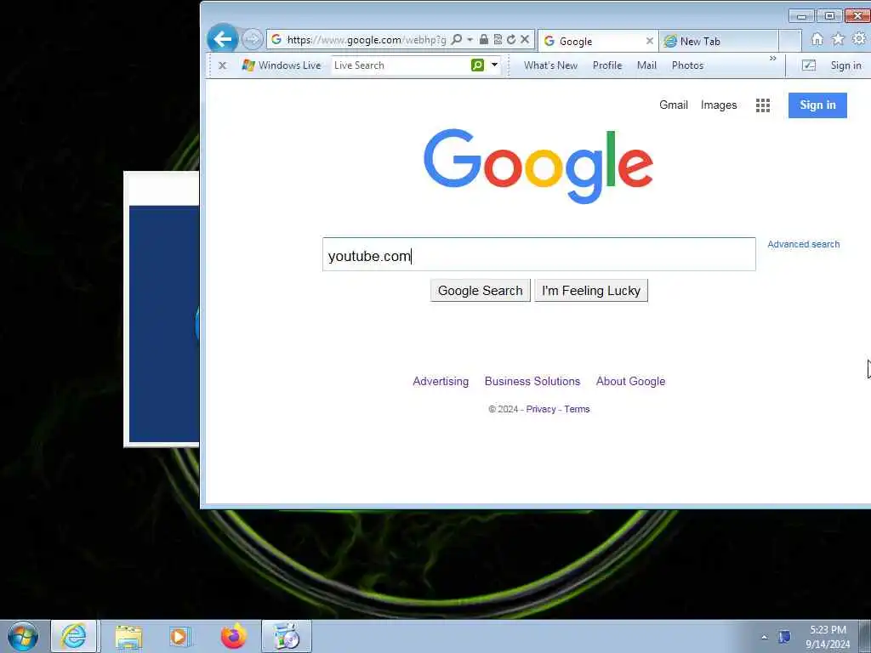Show hidden system tray icons
This screenshot has width=871, height=653.
tap(765, 638)
